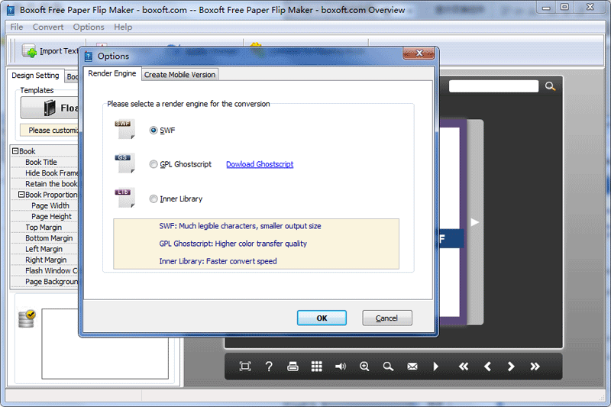Jump to first page double arrow
This screenshot has width=611, height=407.
pos(464,366)
